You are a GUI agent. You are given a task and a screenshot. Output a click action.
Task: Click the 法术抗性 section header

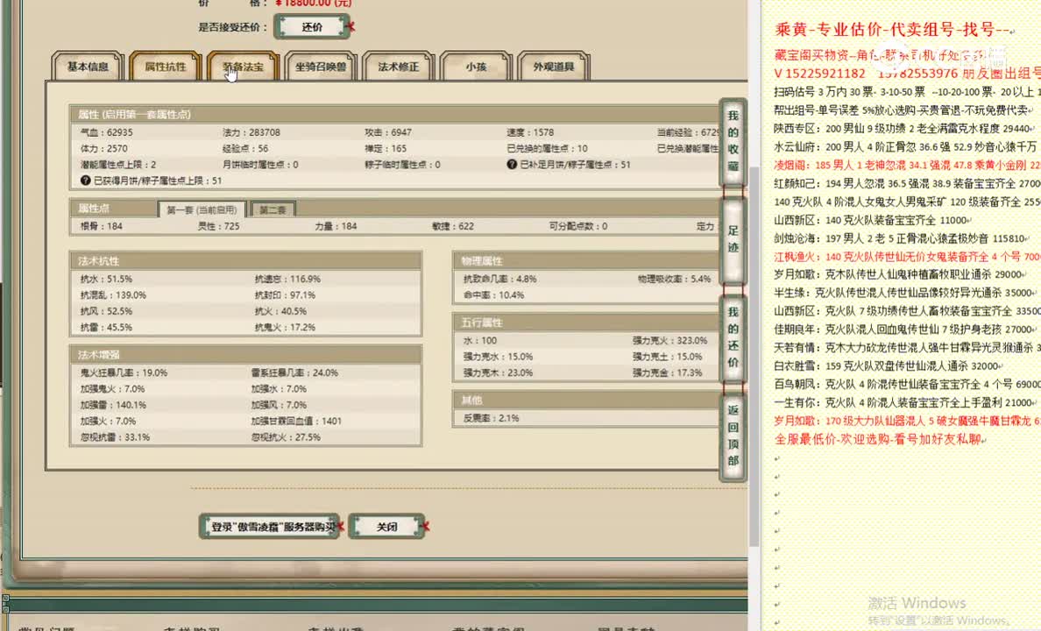[245, 261]
